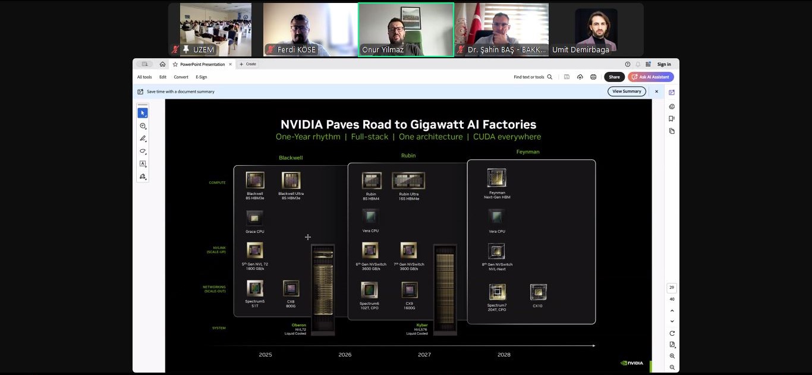Viewport: 812px width, 375px height.
Task: Go to next page with down chevron
Action: click(x=672, y=322)
